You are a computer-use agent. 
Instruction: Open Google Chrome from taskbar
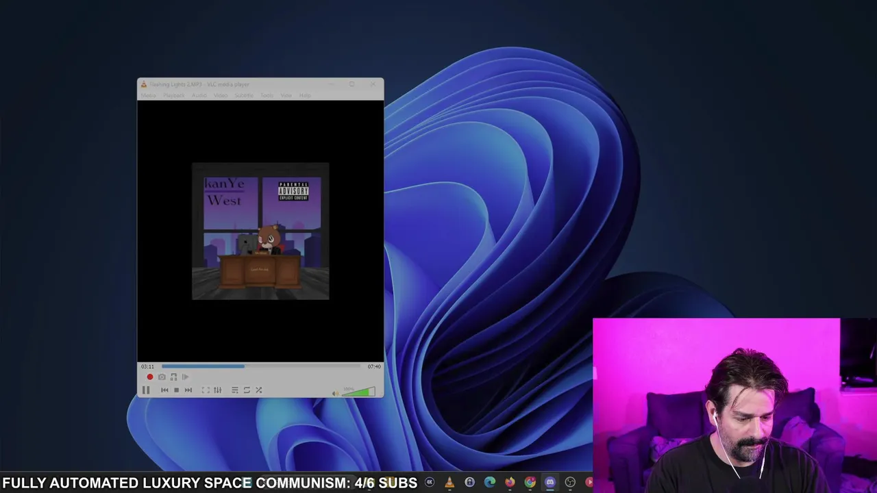pyautogui.click(x=530, y=483)
